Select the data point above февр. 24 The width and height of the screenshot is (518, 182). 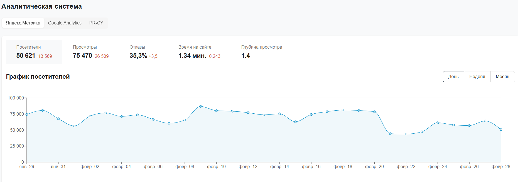click(438, 123)
